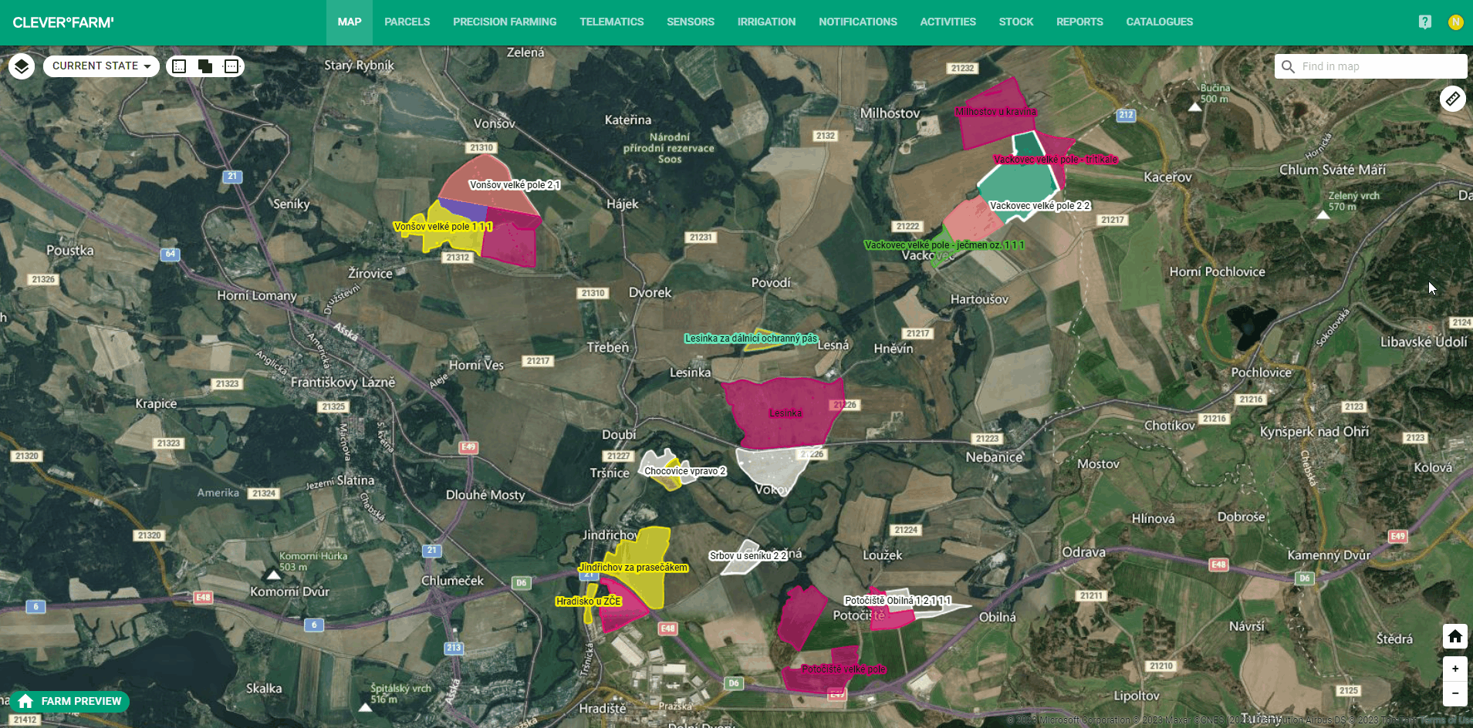Viewport: 1473px width, 728px height.
Task: Select the overlapping parcels tool icon
Action: tap(205, 66)
